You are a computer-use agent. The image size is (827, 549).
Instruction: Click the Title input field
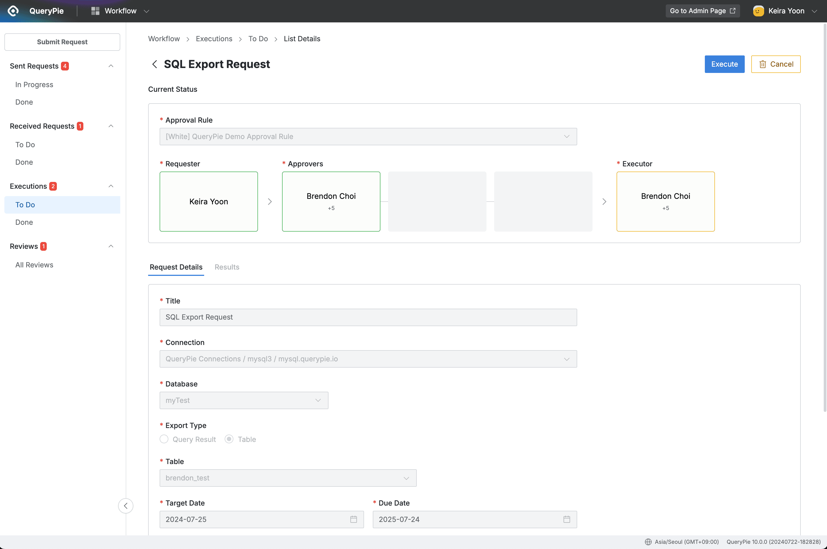[368, 317]
